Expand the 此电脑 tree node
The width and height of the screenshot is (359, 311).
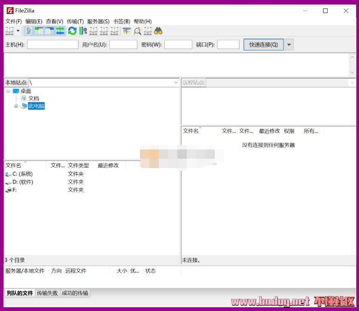pyautogui.click(x=16, y=106)
